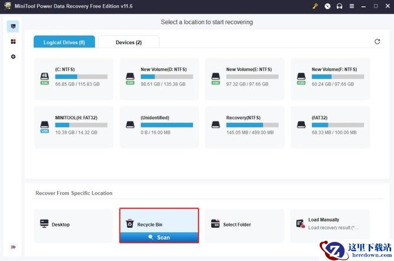This screenshot has width=394, height=261.
Task: Click the '68.33 MB / 100.00 MB' text
Action: click(x=334, y=132)
